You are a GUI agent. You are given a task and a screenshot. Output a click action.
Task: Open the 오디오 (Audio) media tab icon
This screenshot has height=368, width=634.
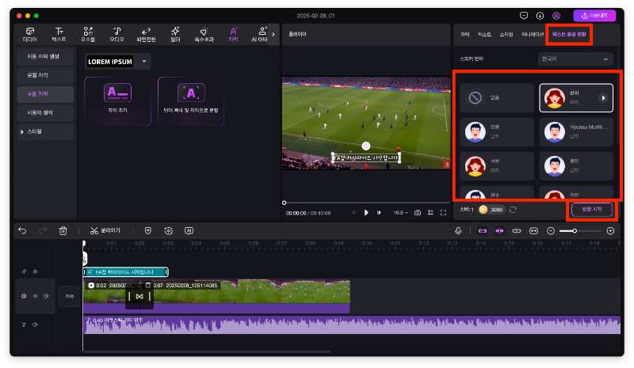point(116,33)
